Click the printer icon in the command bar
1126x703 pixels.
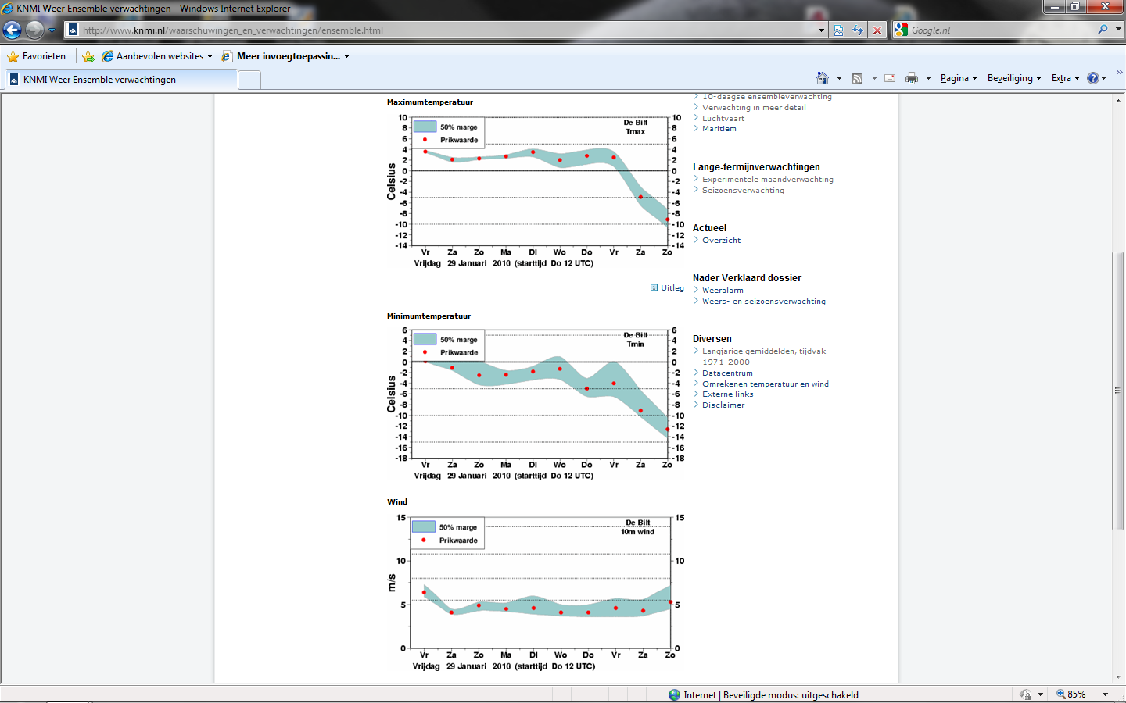(911, 78)
